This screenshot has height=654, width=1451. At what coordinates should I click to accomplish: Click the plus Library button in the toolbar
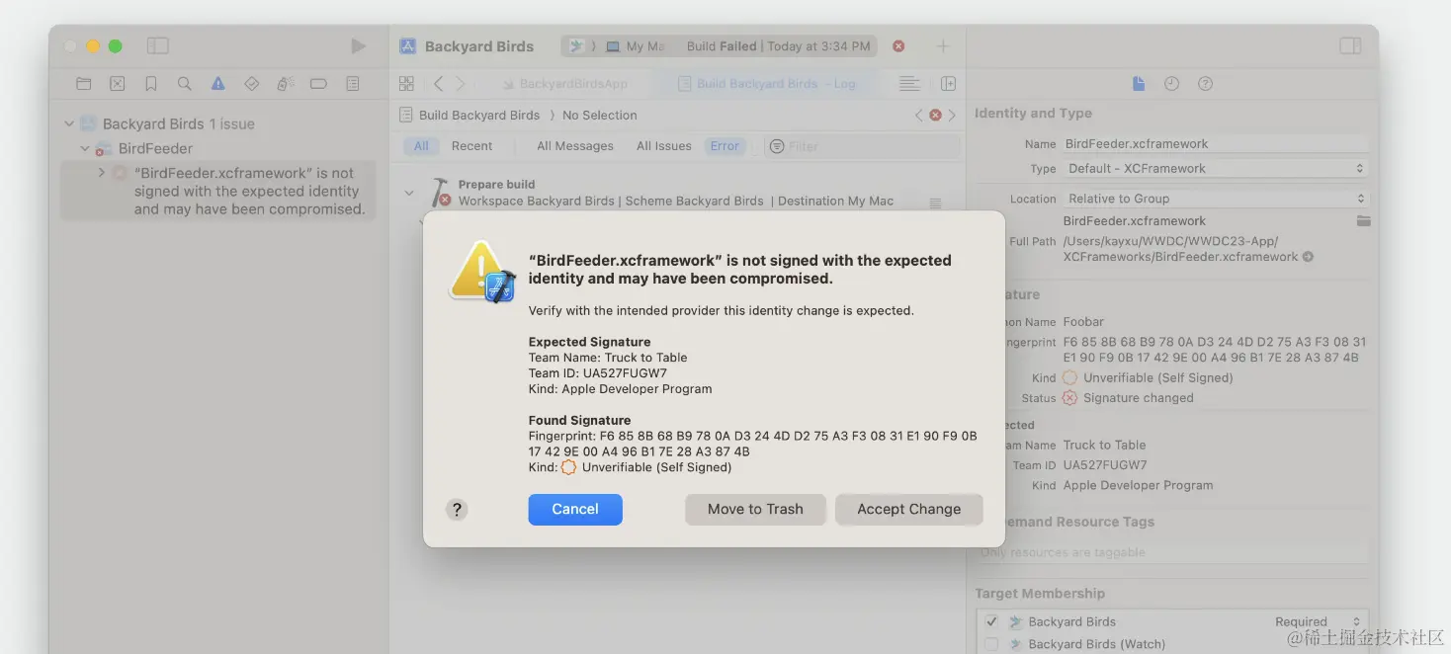[943, 46]
